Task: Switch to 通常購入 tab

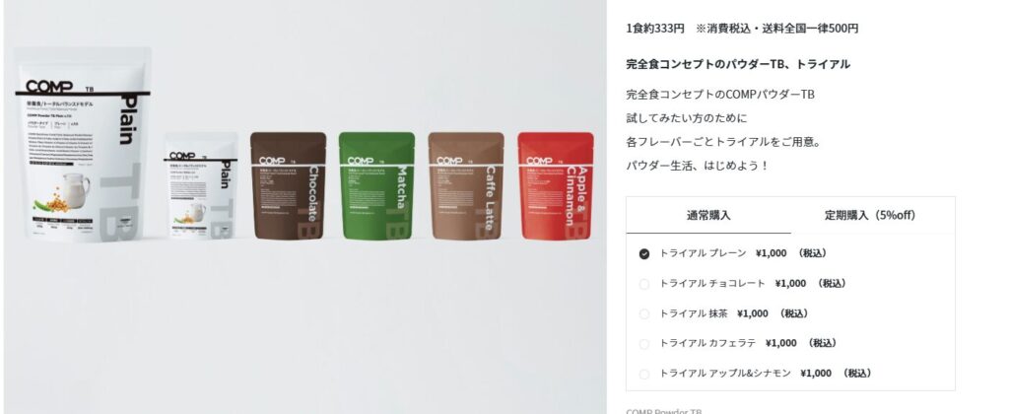Action: (708, 216)
